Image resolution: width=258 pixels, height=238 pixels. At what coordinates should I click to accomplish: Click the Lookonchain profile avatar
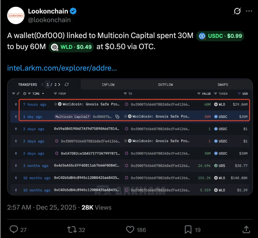(x=16, y=15)
